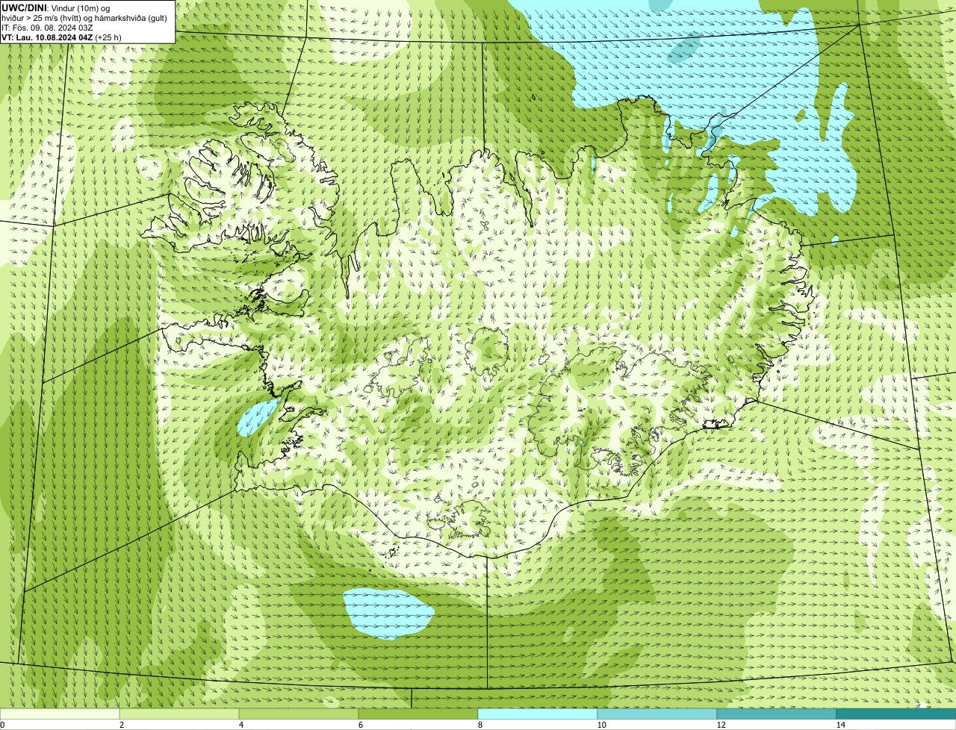
Task: Click the 'hviður > 25 m/s (hvítt)' legend line
Action: 84,18
